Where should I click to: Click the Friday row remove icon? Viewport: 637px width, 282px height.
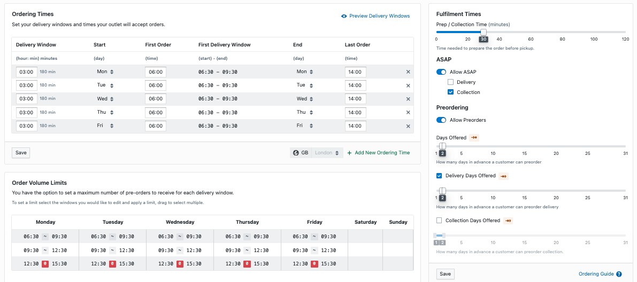(408, 126)
